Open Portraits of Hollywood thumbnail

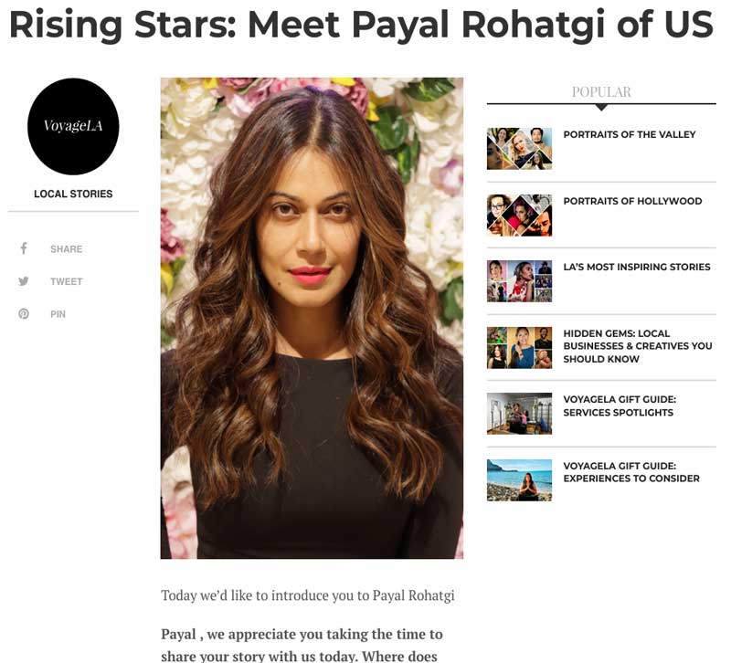[519, 216]
